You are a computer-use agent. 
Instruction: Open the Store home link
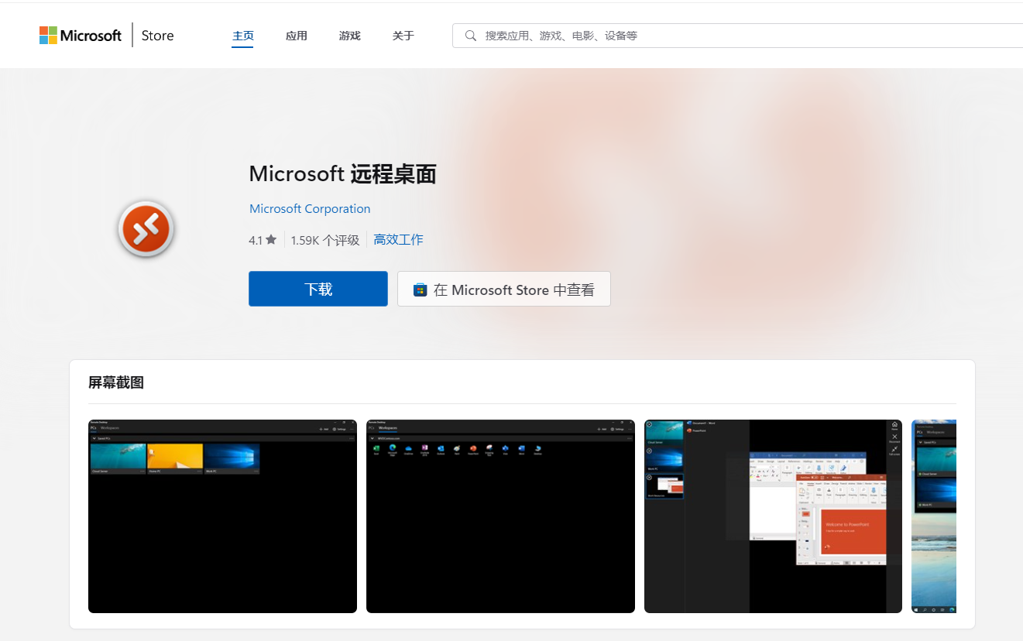click(x=157, y=36)
